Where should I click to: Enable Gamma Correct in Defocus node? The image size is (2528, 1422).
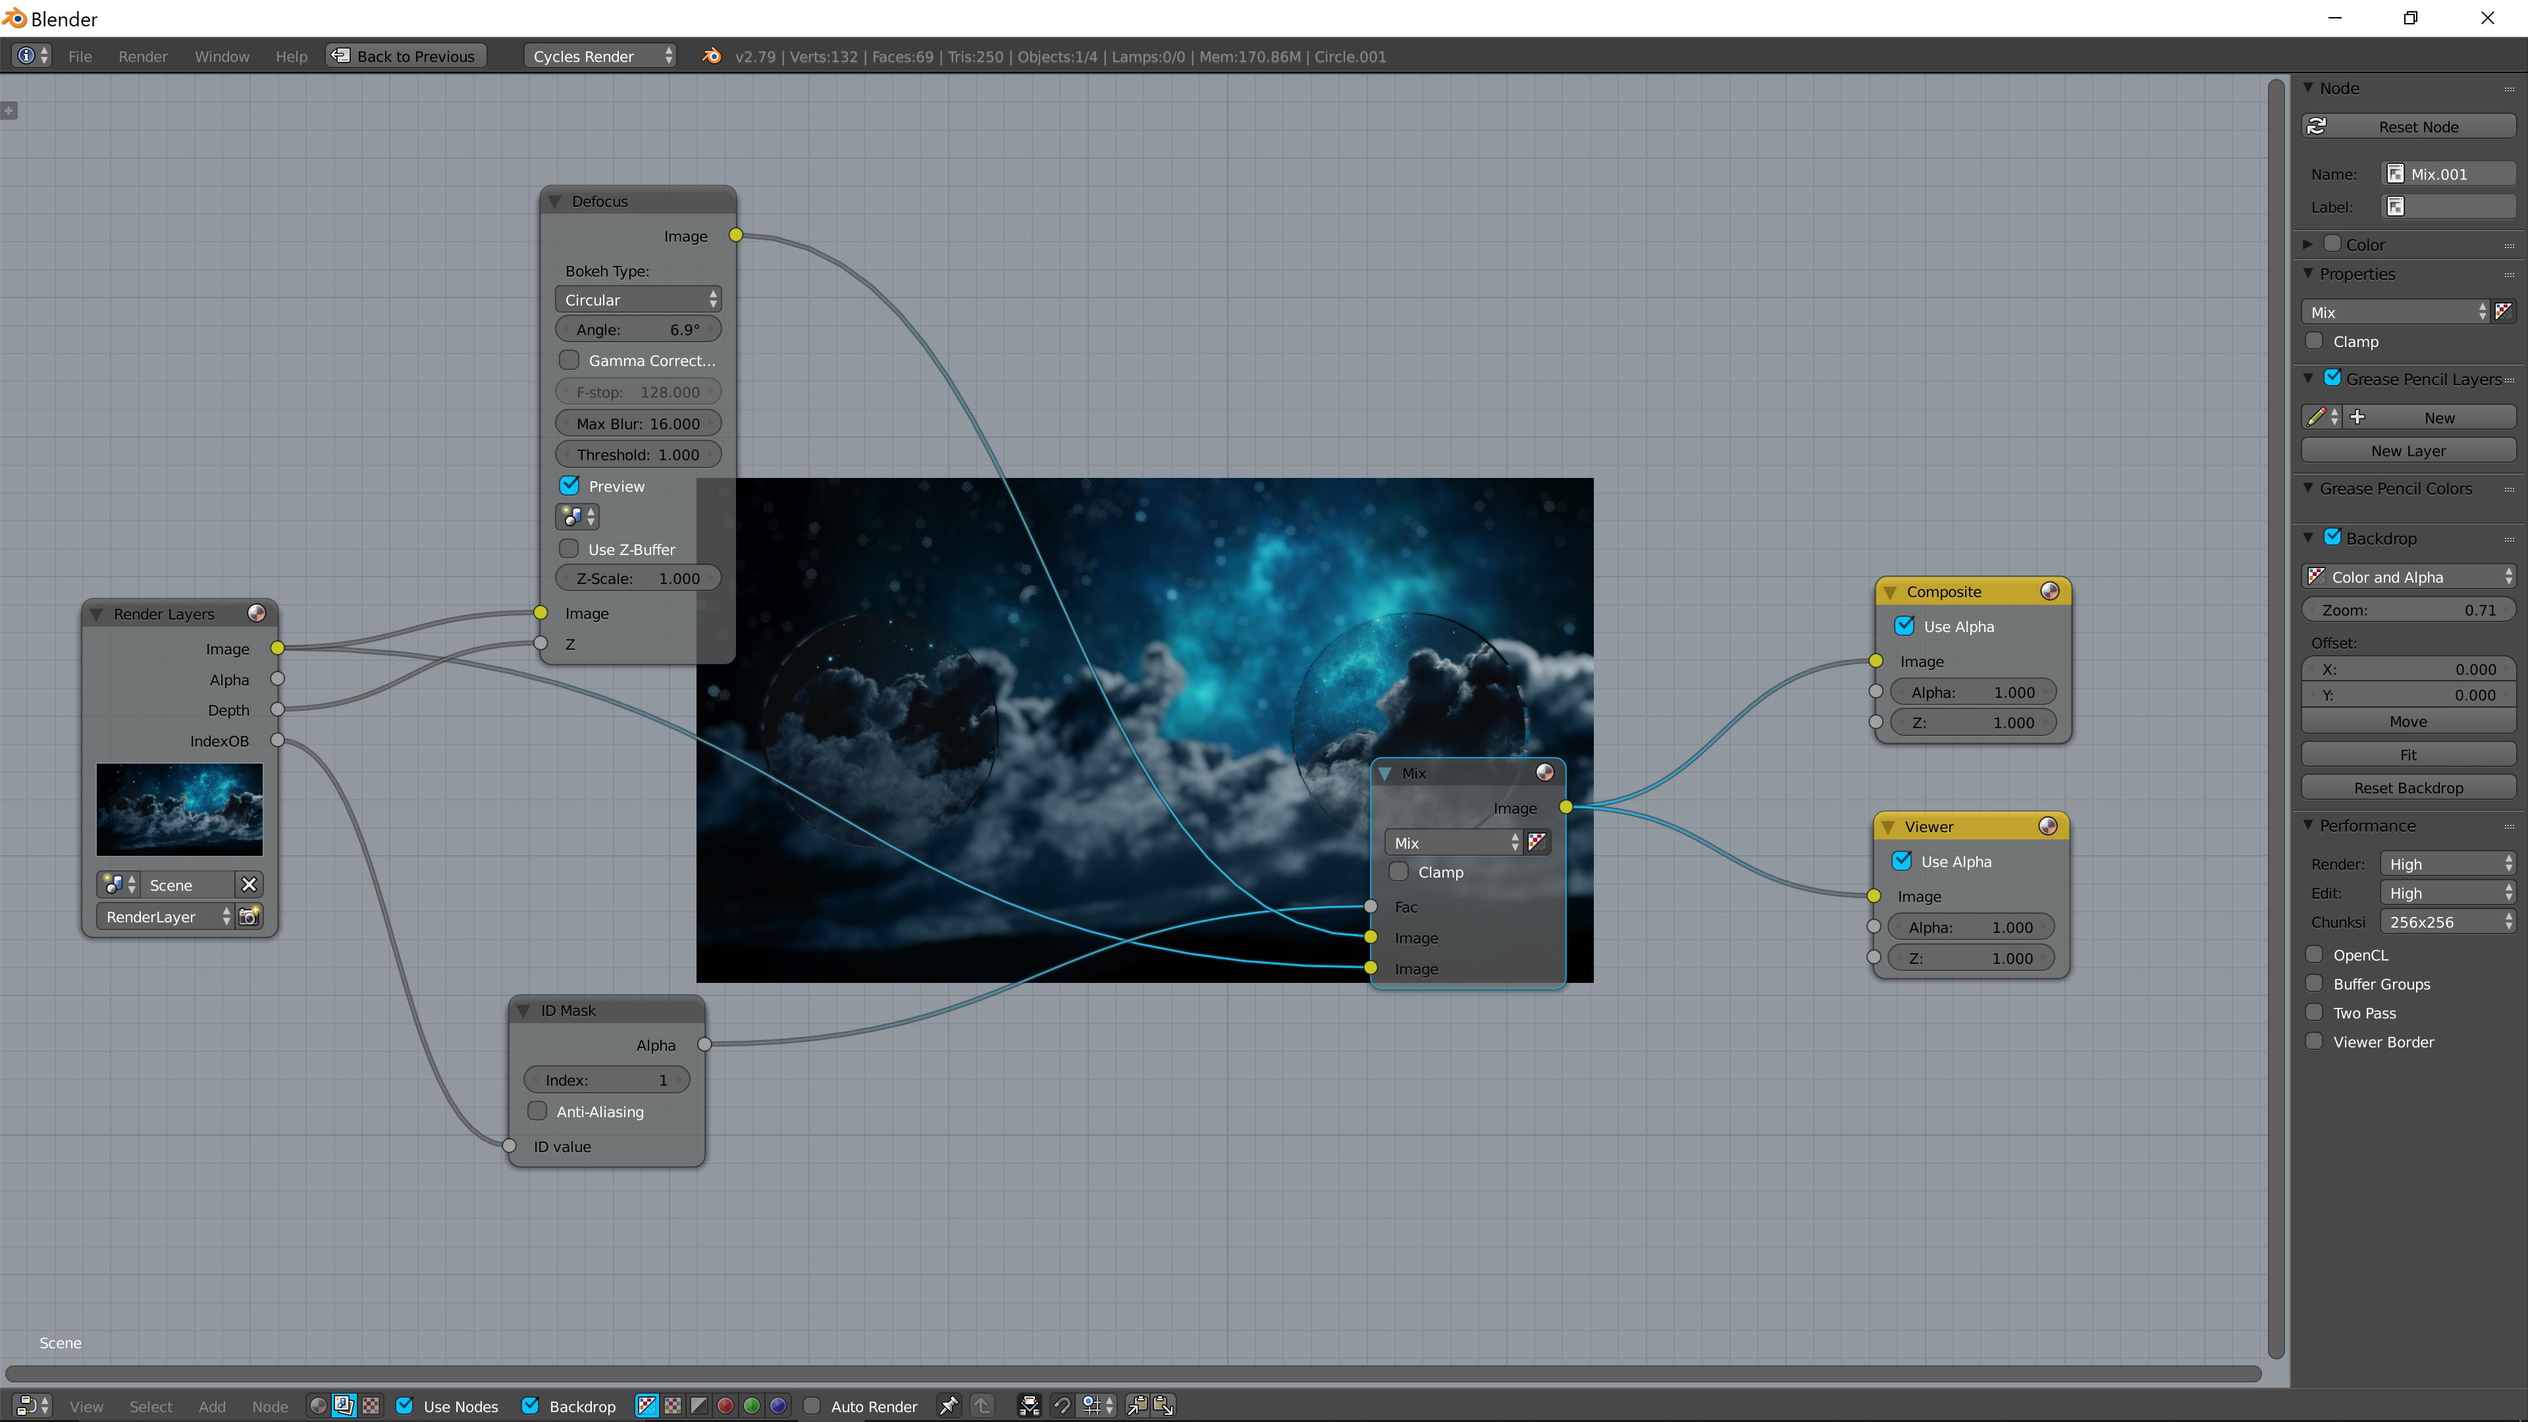coord(569,360)
